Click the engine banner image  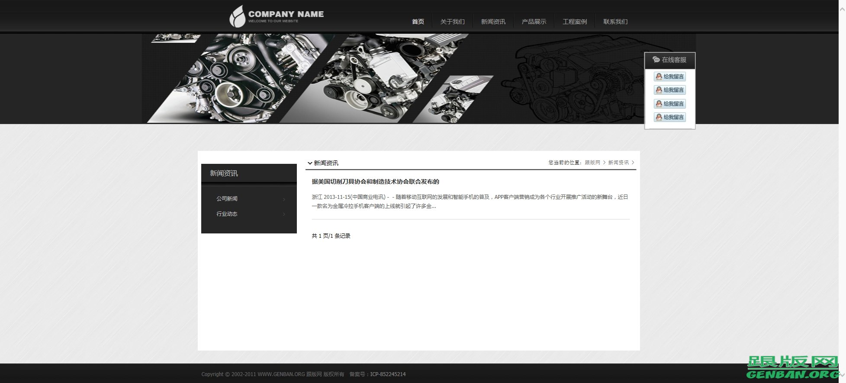pos(418,78)
